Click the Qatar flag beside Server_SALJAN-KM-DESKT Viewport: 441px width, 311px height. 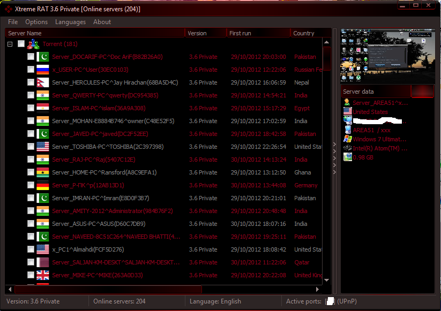[x=43, y=262]
